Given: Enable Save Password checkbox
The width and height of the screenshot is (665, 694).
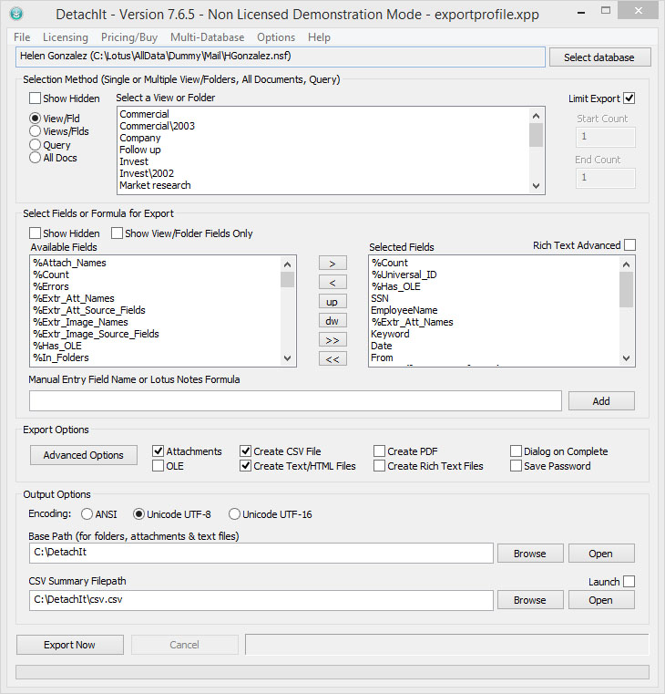Looking at the screenshot, I should (516, 466).
